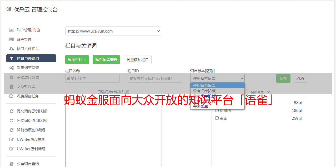Click the refresh icon for 同义词伪原创[1版]

(12, 111)
